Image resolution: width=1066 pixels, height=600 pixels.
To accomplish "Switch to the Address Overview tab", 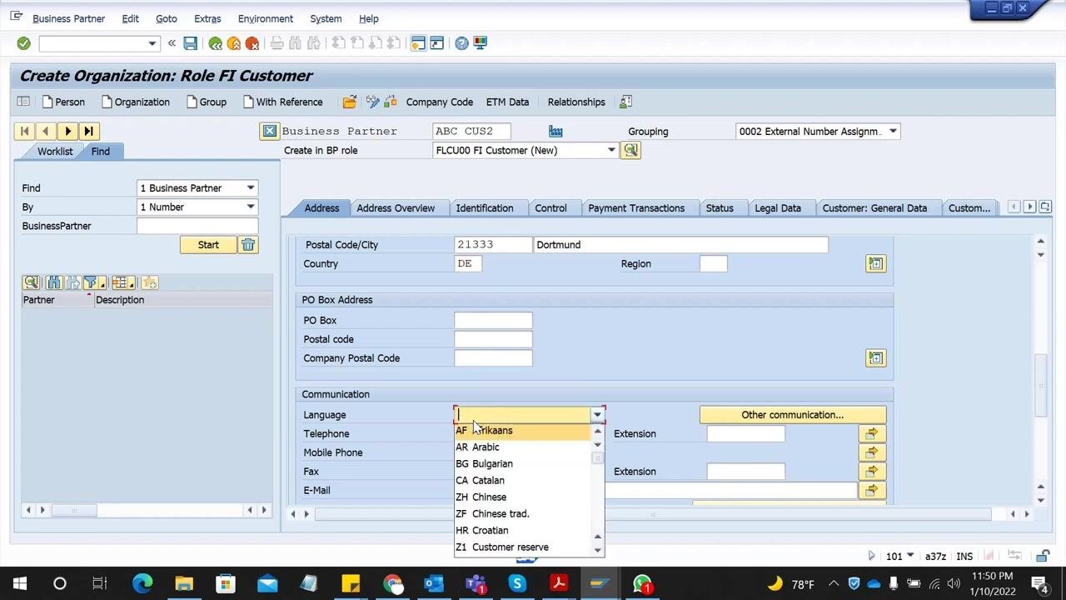I will click(396, 208).
